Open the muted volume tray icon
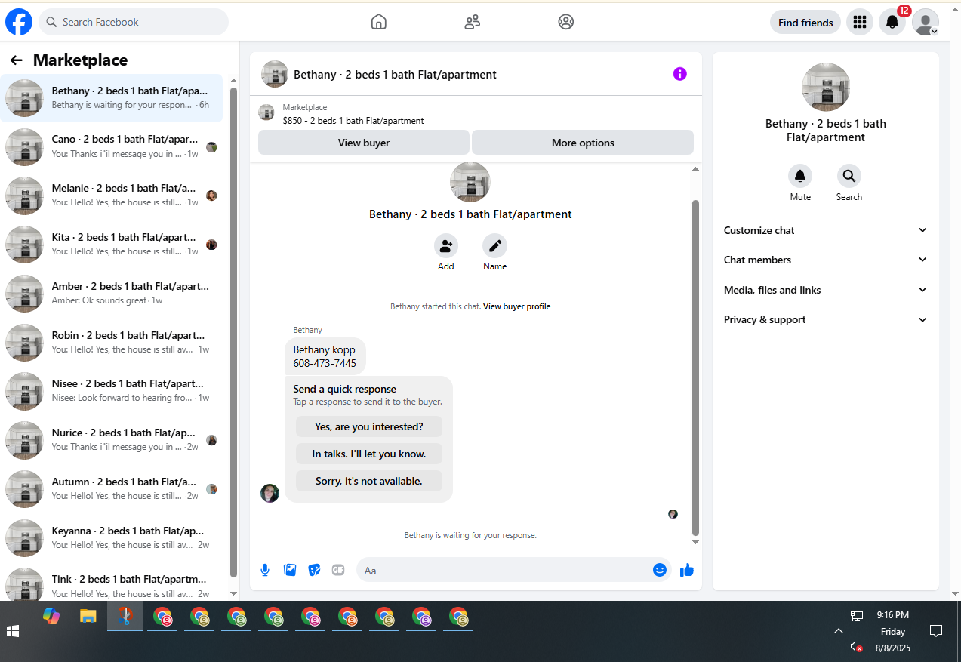The width and height of the screenshot is (961, 662). [856, 647]
